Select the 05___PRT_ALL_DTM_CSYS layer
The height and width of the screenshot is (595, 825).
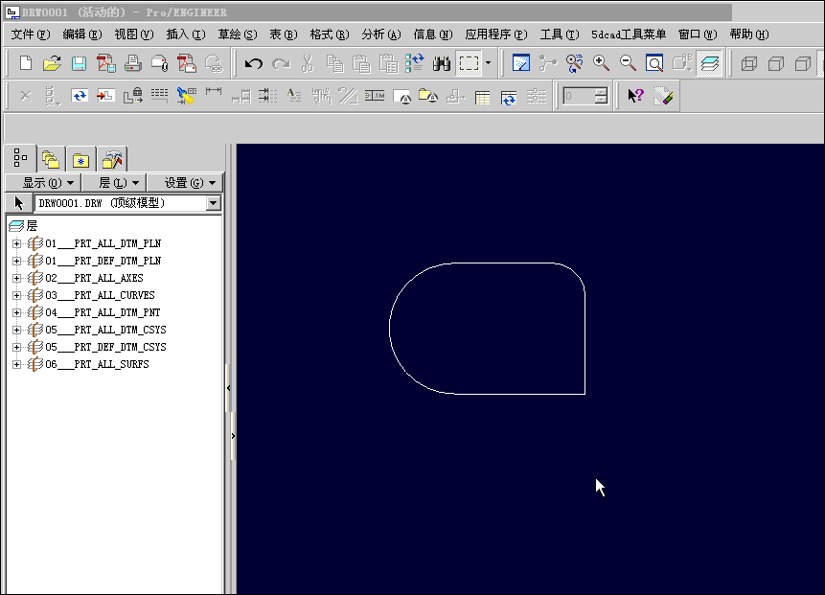click(105, 330)
